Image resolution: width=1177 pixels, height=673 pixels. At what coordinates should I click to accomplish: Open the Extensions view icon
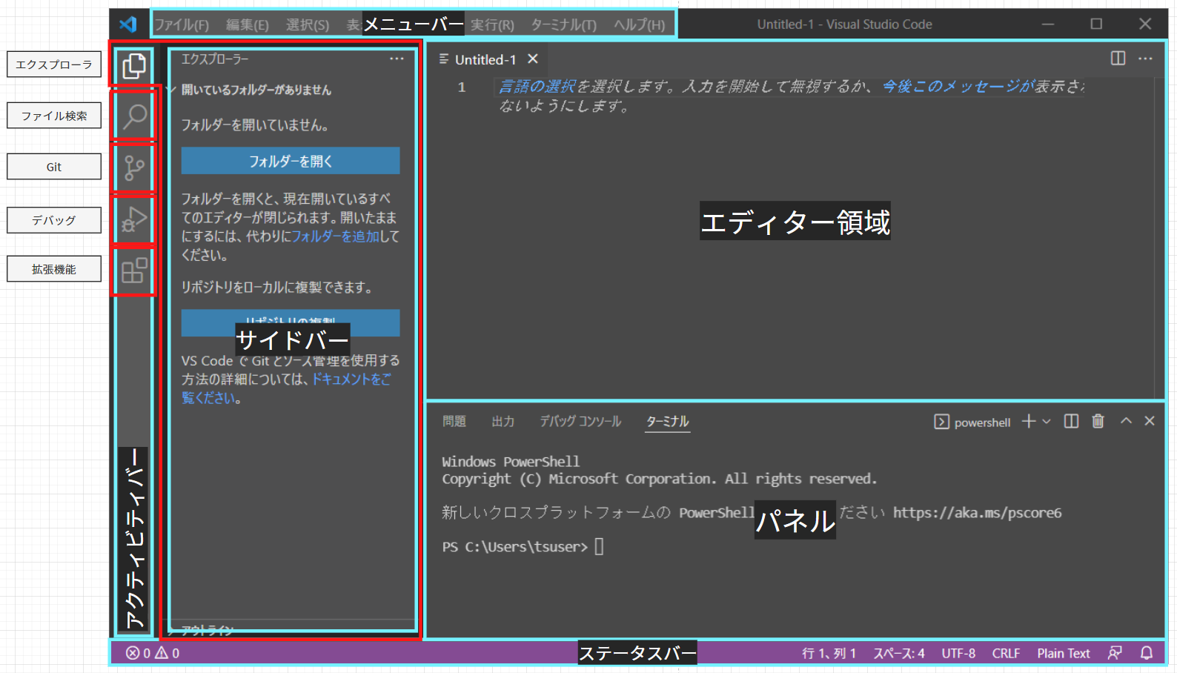point(134,270)
